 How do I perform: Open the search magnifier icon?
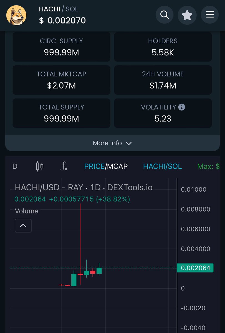click(x=165, y=15)
